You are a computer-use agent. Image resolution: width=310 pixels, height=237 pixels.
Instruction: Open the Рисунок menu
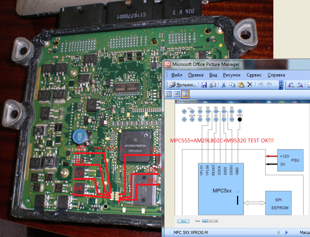pos(232,75)
